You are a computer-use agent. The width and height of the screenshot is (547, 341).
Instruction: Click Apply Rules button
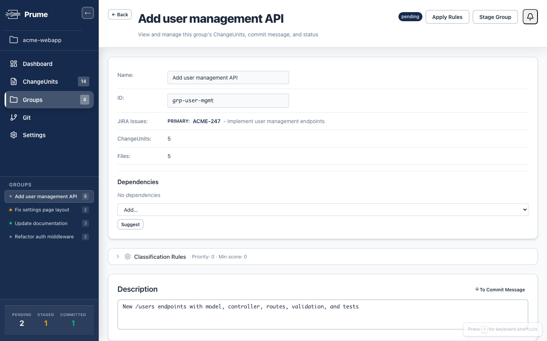[447, 17]
